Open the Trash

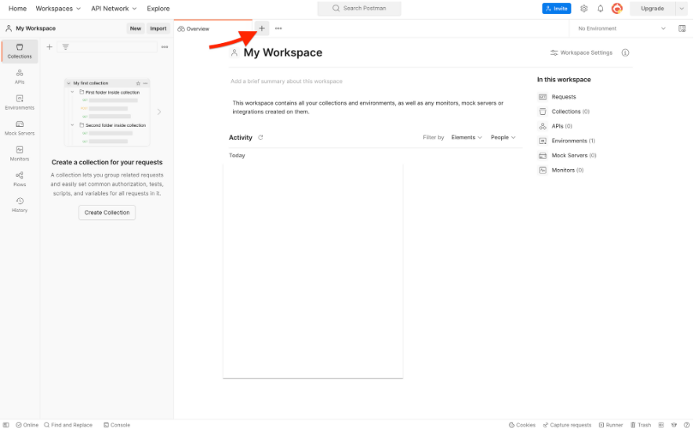(x=641, y=425)
